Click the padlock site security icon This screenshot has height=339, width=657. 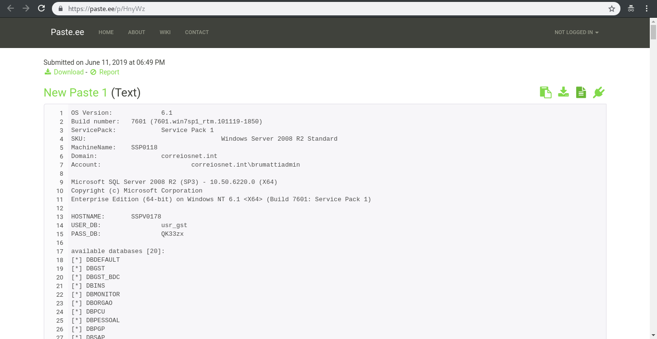61,9
